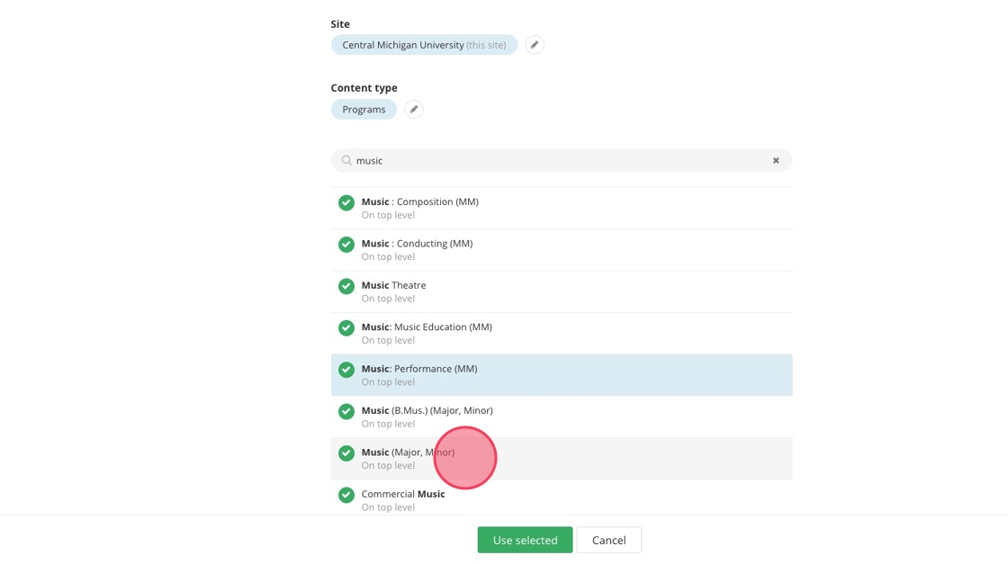Click the green check icon beside Music Theatre
This screenshot has width=1008, height=564.
click(x=346, y=286)
